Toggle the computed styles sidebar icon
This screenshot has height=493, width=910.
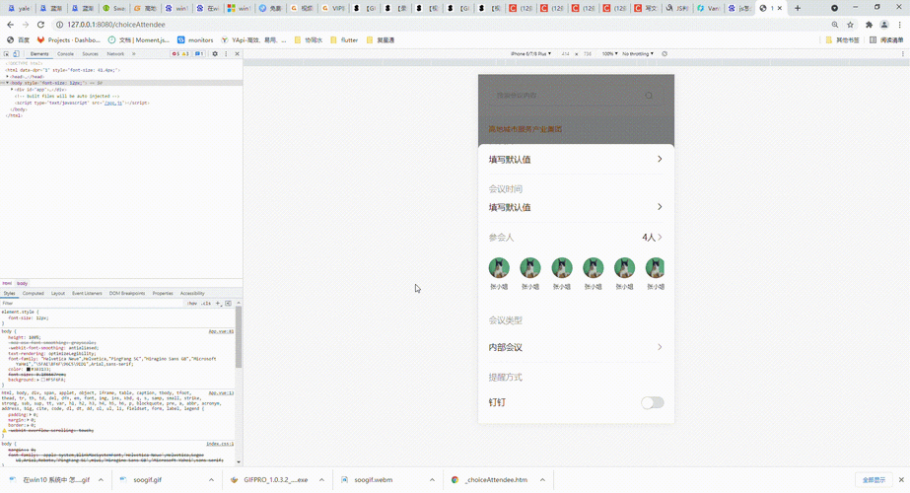[x=228, y=303]
